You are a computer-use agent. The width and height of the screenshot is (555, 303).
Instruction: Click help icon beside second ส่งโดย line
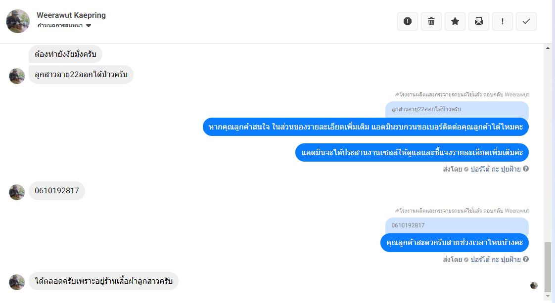click(x=526, y=259)
